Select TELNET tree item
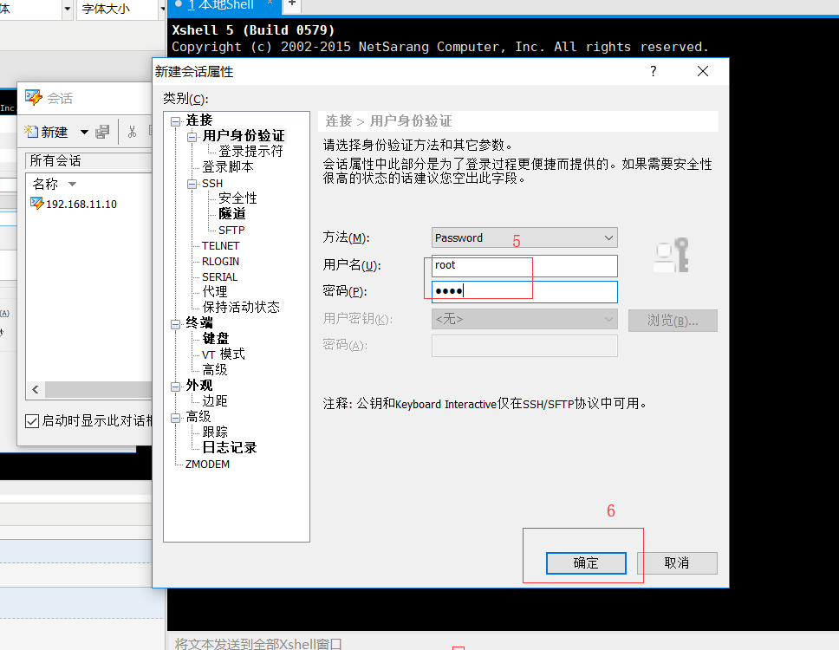This screenshot has height=650, width=839. click(x=220, y=245)
